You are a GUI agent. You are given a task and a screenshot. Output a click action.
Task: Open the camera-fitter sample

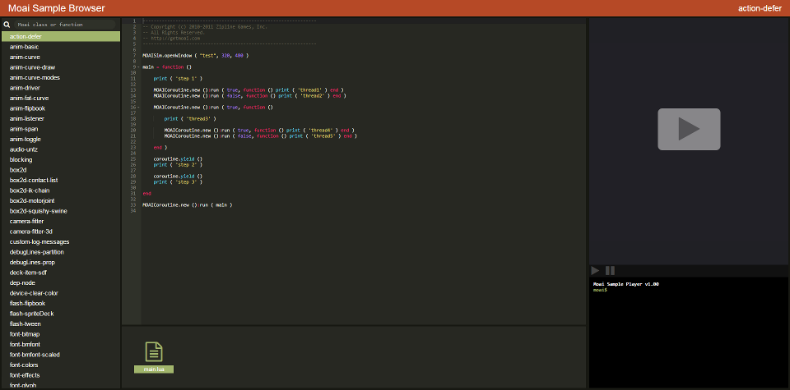point(61,221)
